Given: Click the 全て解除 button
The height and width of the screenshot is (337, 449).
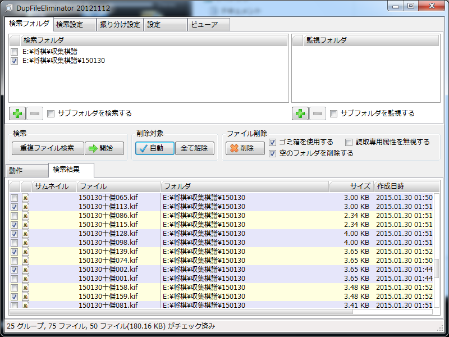Looking at the screenshot, I should click(194, 148).
